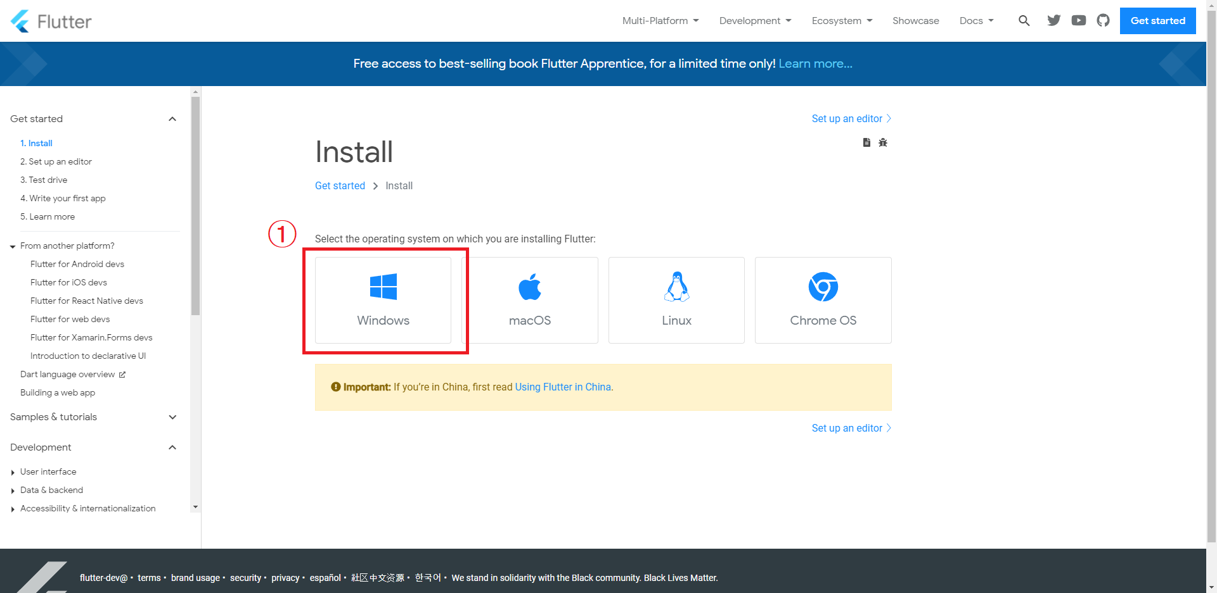Follow the Learn more... banner link

point(815,64)
